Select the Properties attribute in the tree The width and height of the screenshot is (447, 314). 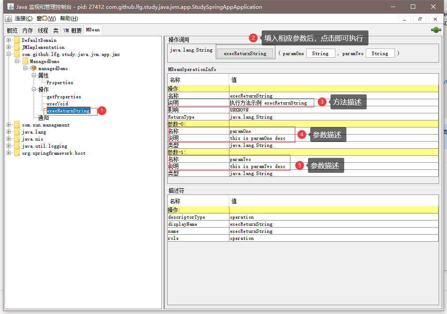(x=60, y=82)
